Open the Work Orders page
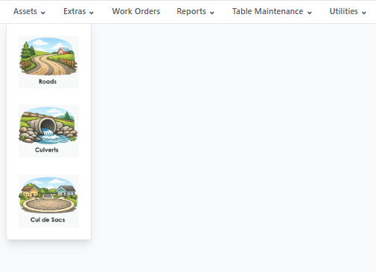 (x=136, y=11)
